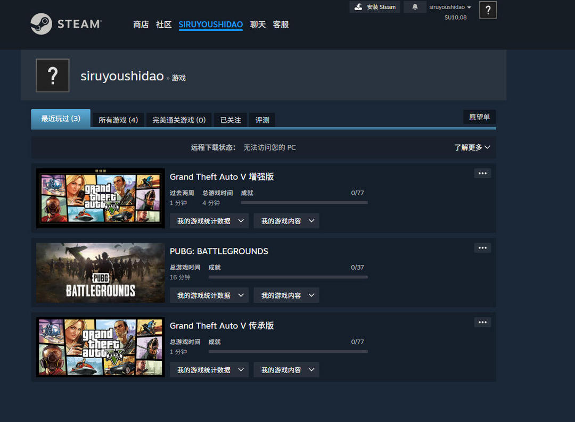Click the PUBG BATTLEGROUNDS game thumbnail

point(101,273)
